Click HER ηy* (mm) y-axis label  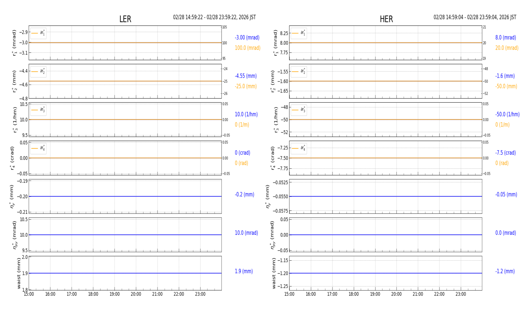tap(268, 196)
